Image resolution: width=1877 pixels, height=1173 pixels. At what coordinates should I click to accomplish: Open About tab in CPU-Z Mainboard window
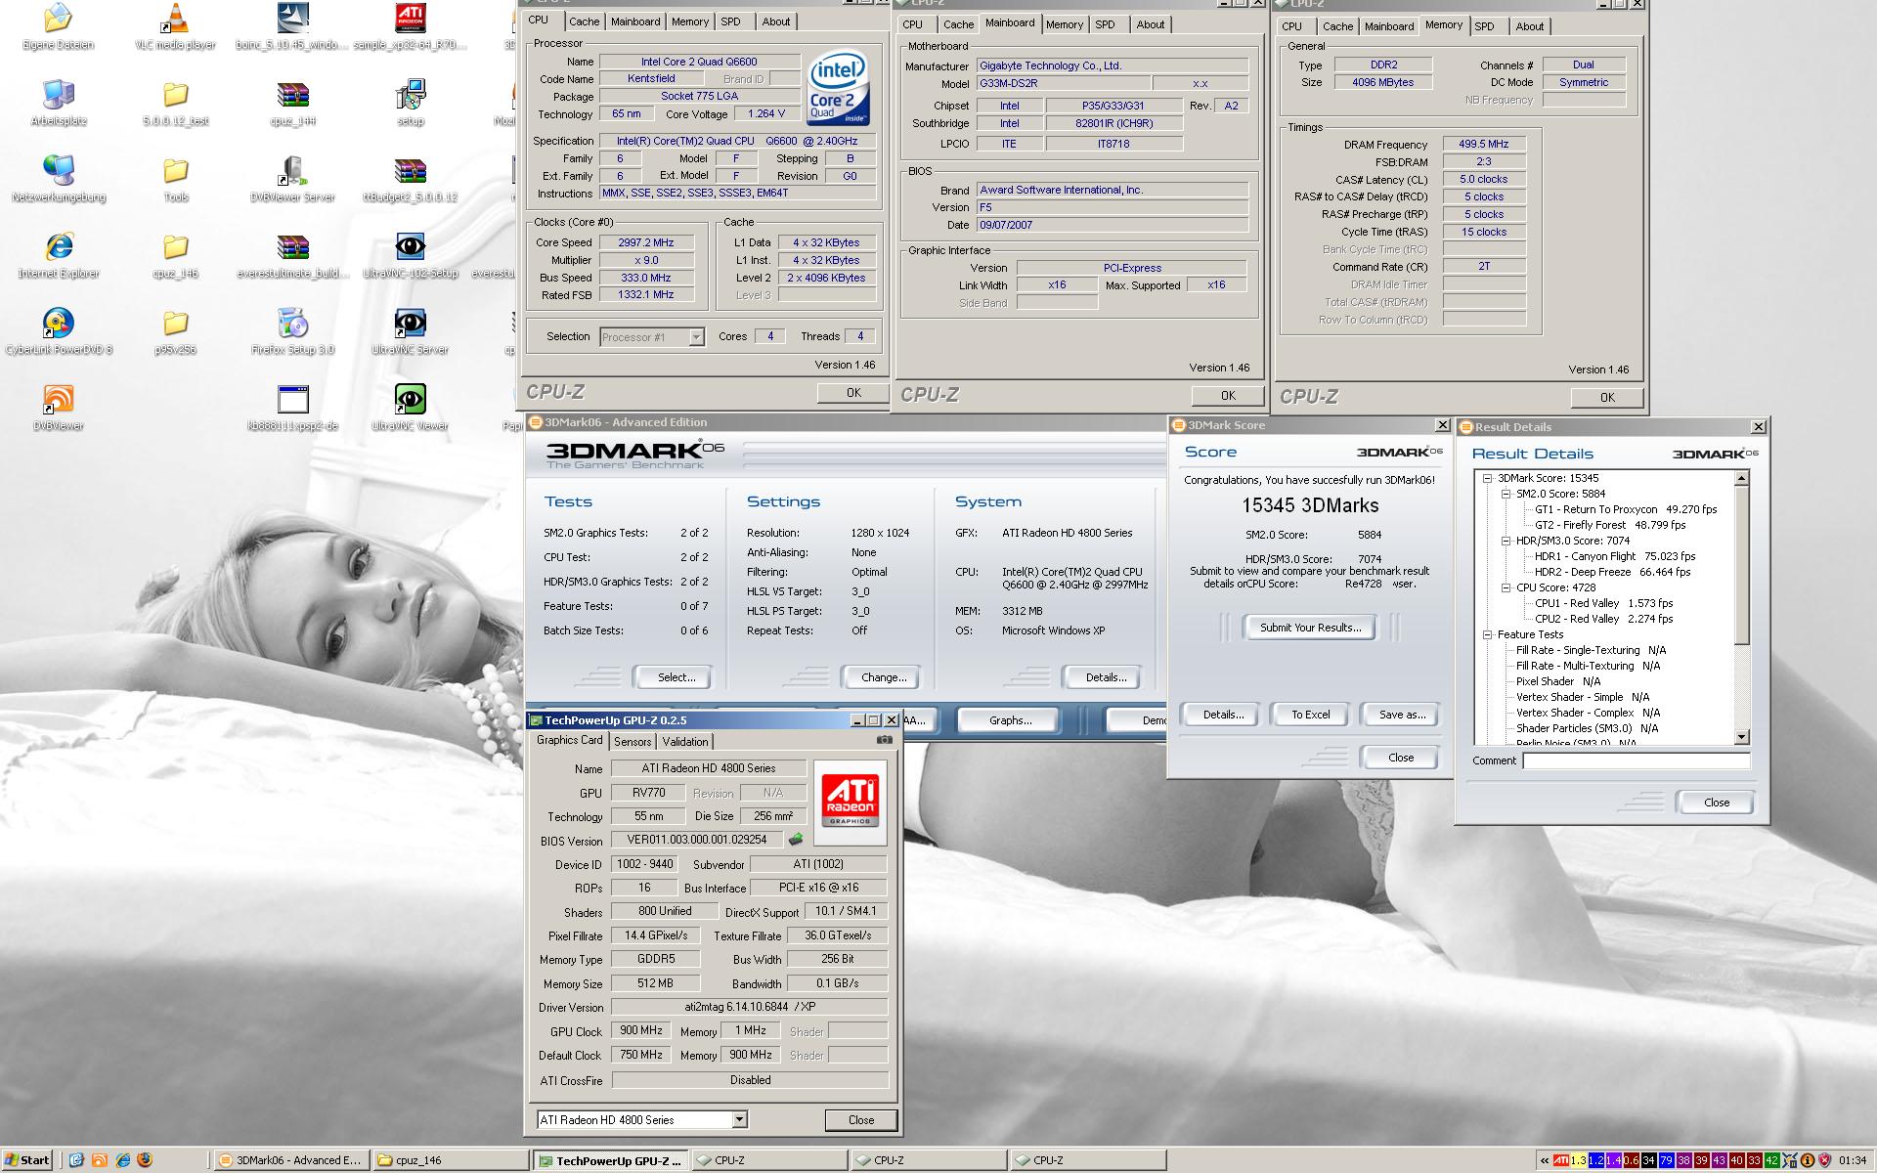point(1151,24)
